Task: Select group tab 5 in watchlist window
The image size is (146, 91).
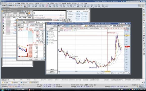Action: coord(16,15)
